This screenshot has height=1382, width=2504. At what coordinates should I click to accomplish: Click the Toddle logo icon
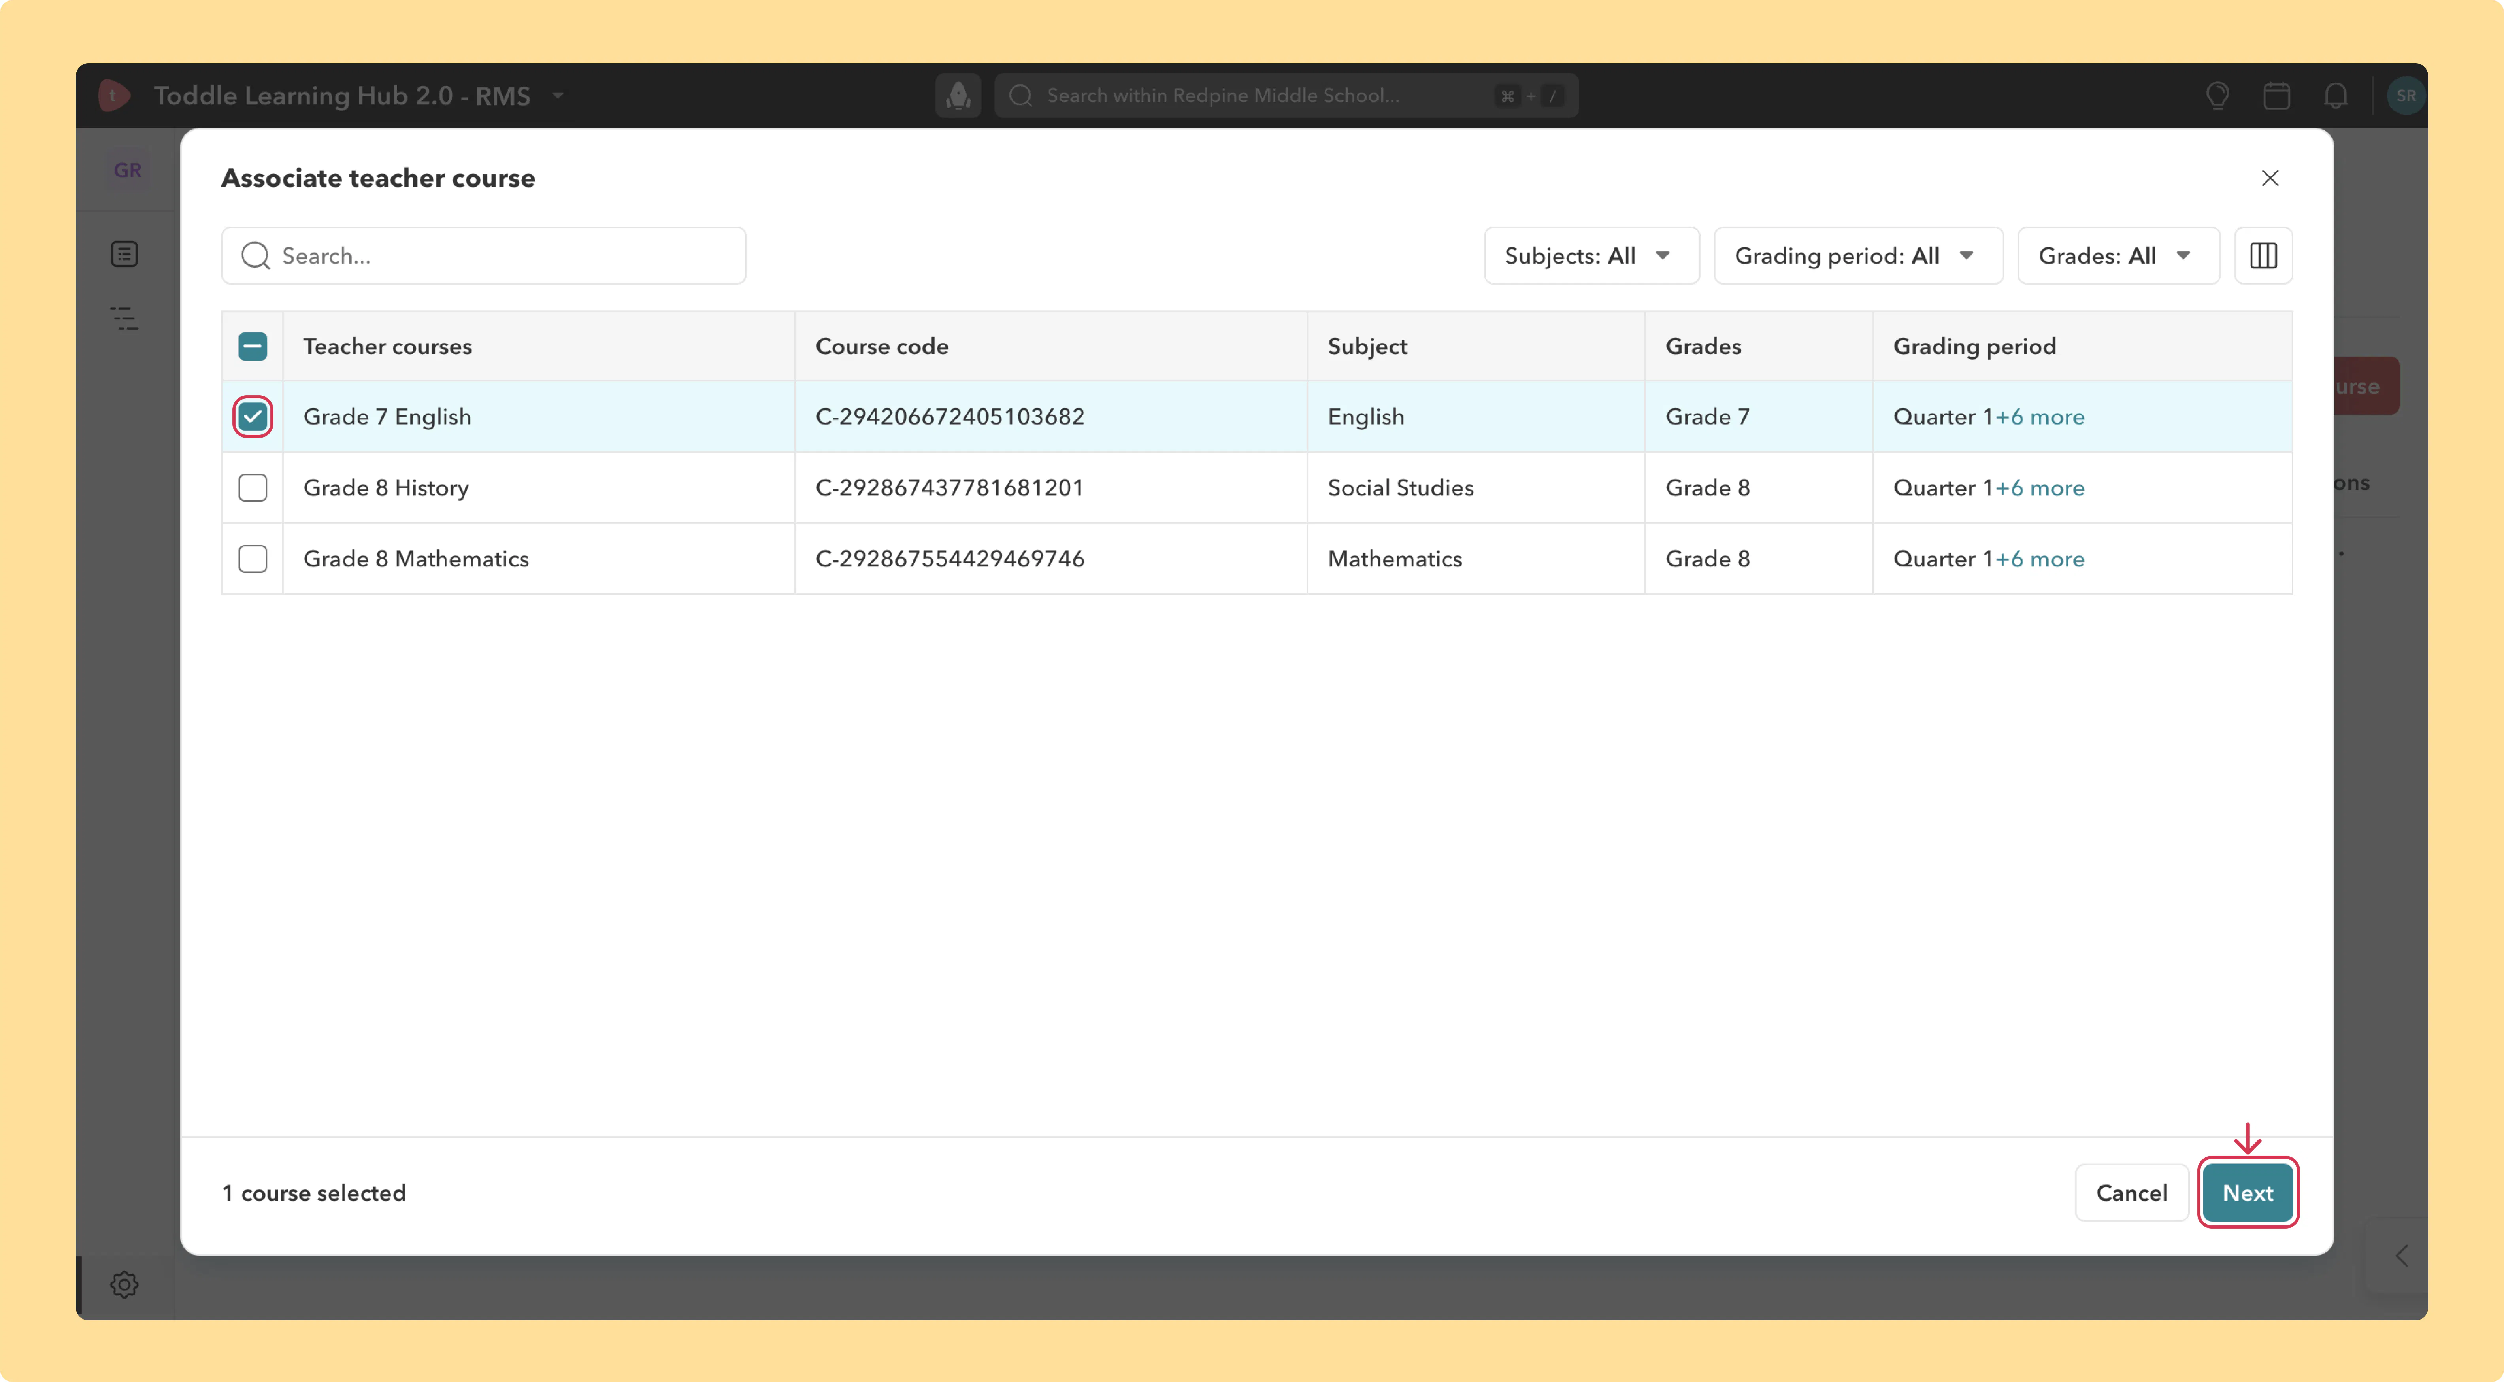coord(114,95)
